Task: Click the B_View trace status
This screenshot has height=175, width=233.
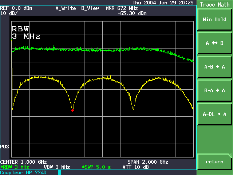Action: (x=90, y=8)
